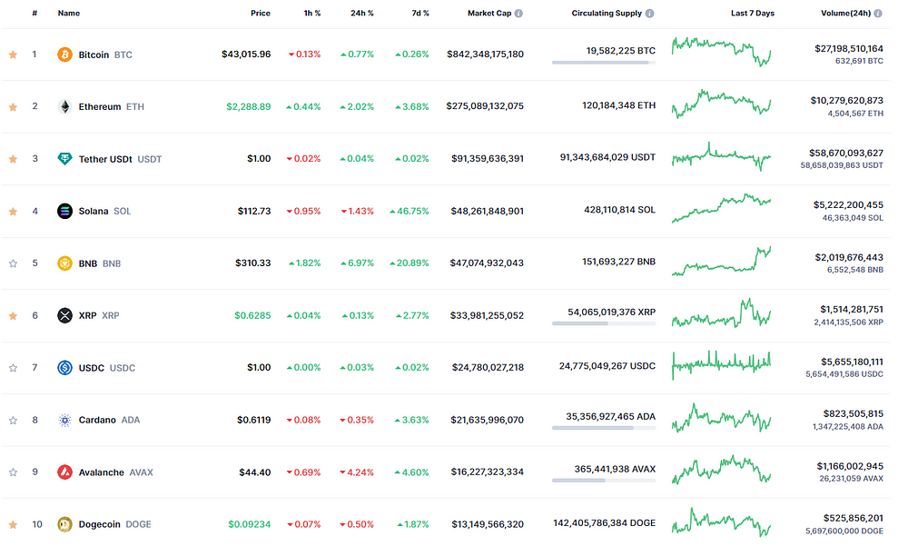Viewport: 908px width, 546px height.
Task: Click BNB 24h change 6.97%
Action: click(x=357, y=263)
